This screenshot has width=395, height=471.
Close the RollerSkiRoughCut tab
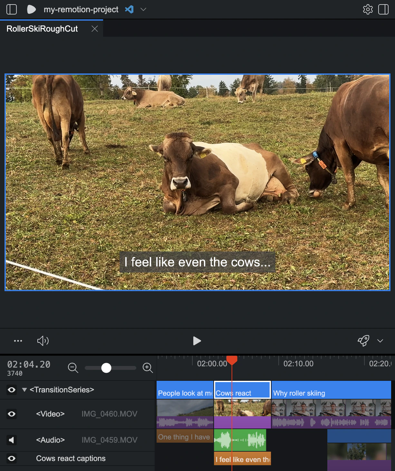tap(95, 29)
